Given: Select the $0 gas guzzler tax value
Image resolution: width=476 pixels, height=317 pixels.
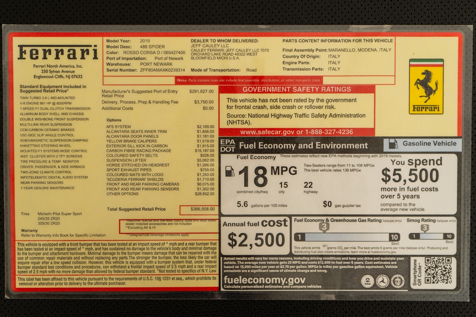Looking at the screenshot, I should pos(327,204).
